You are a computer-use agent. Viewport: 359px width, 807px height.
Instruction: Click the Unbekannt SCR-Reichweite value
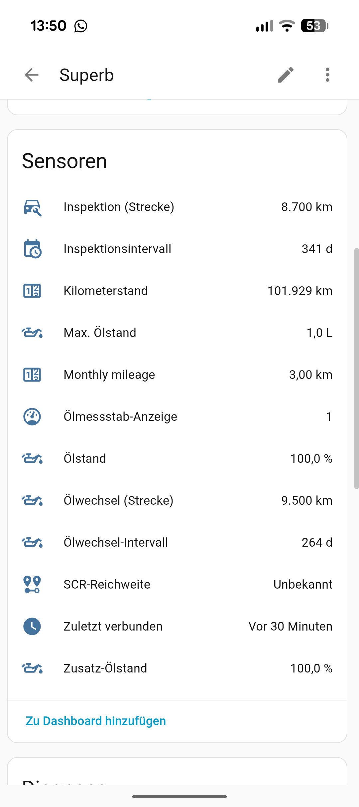click(x=303, y=585)
